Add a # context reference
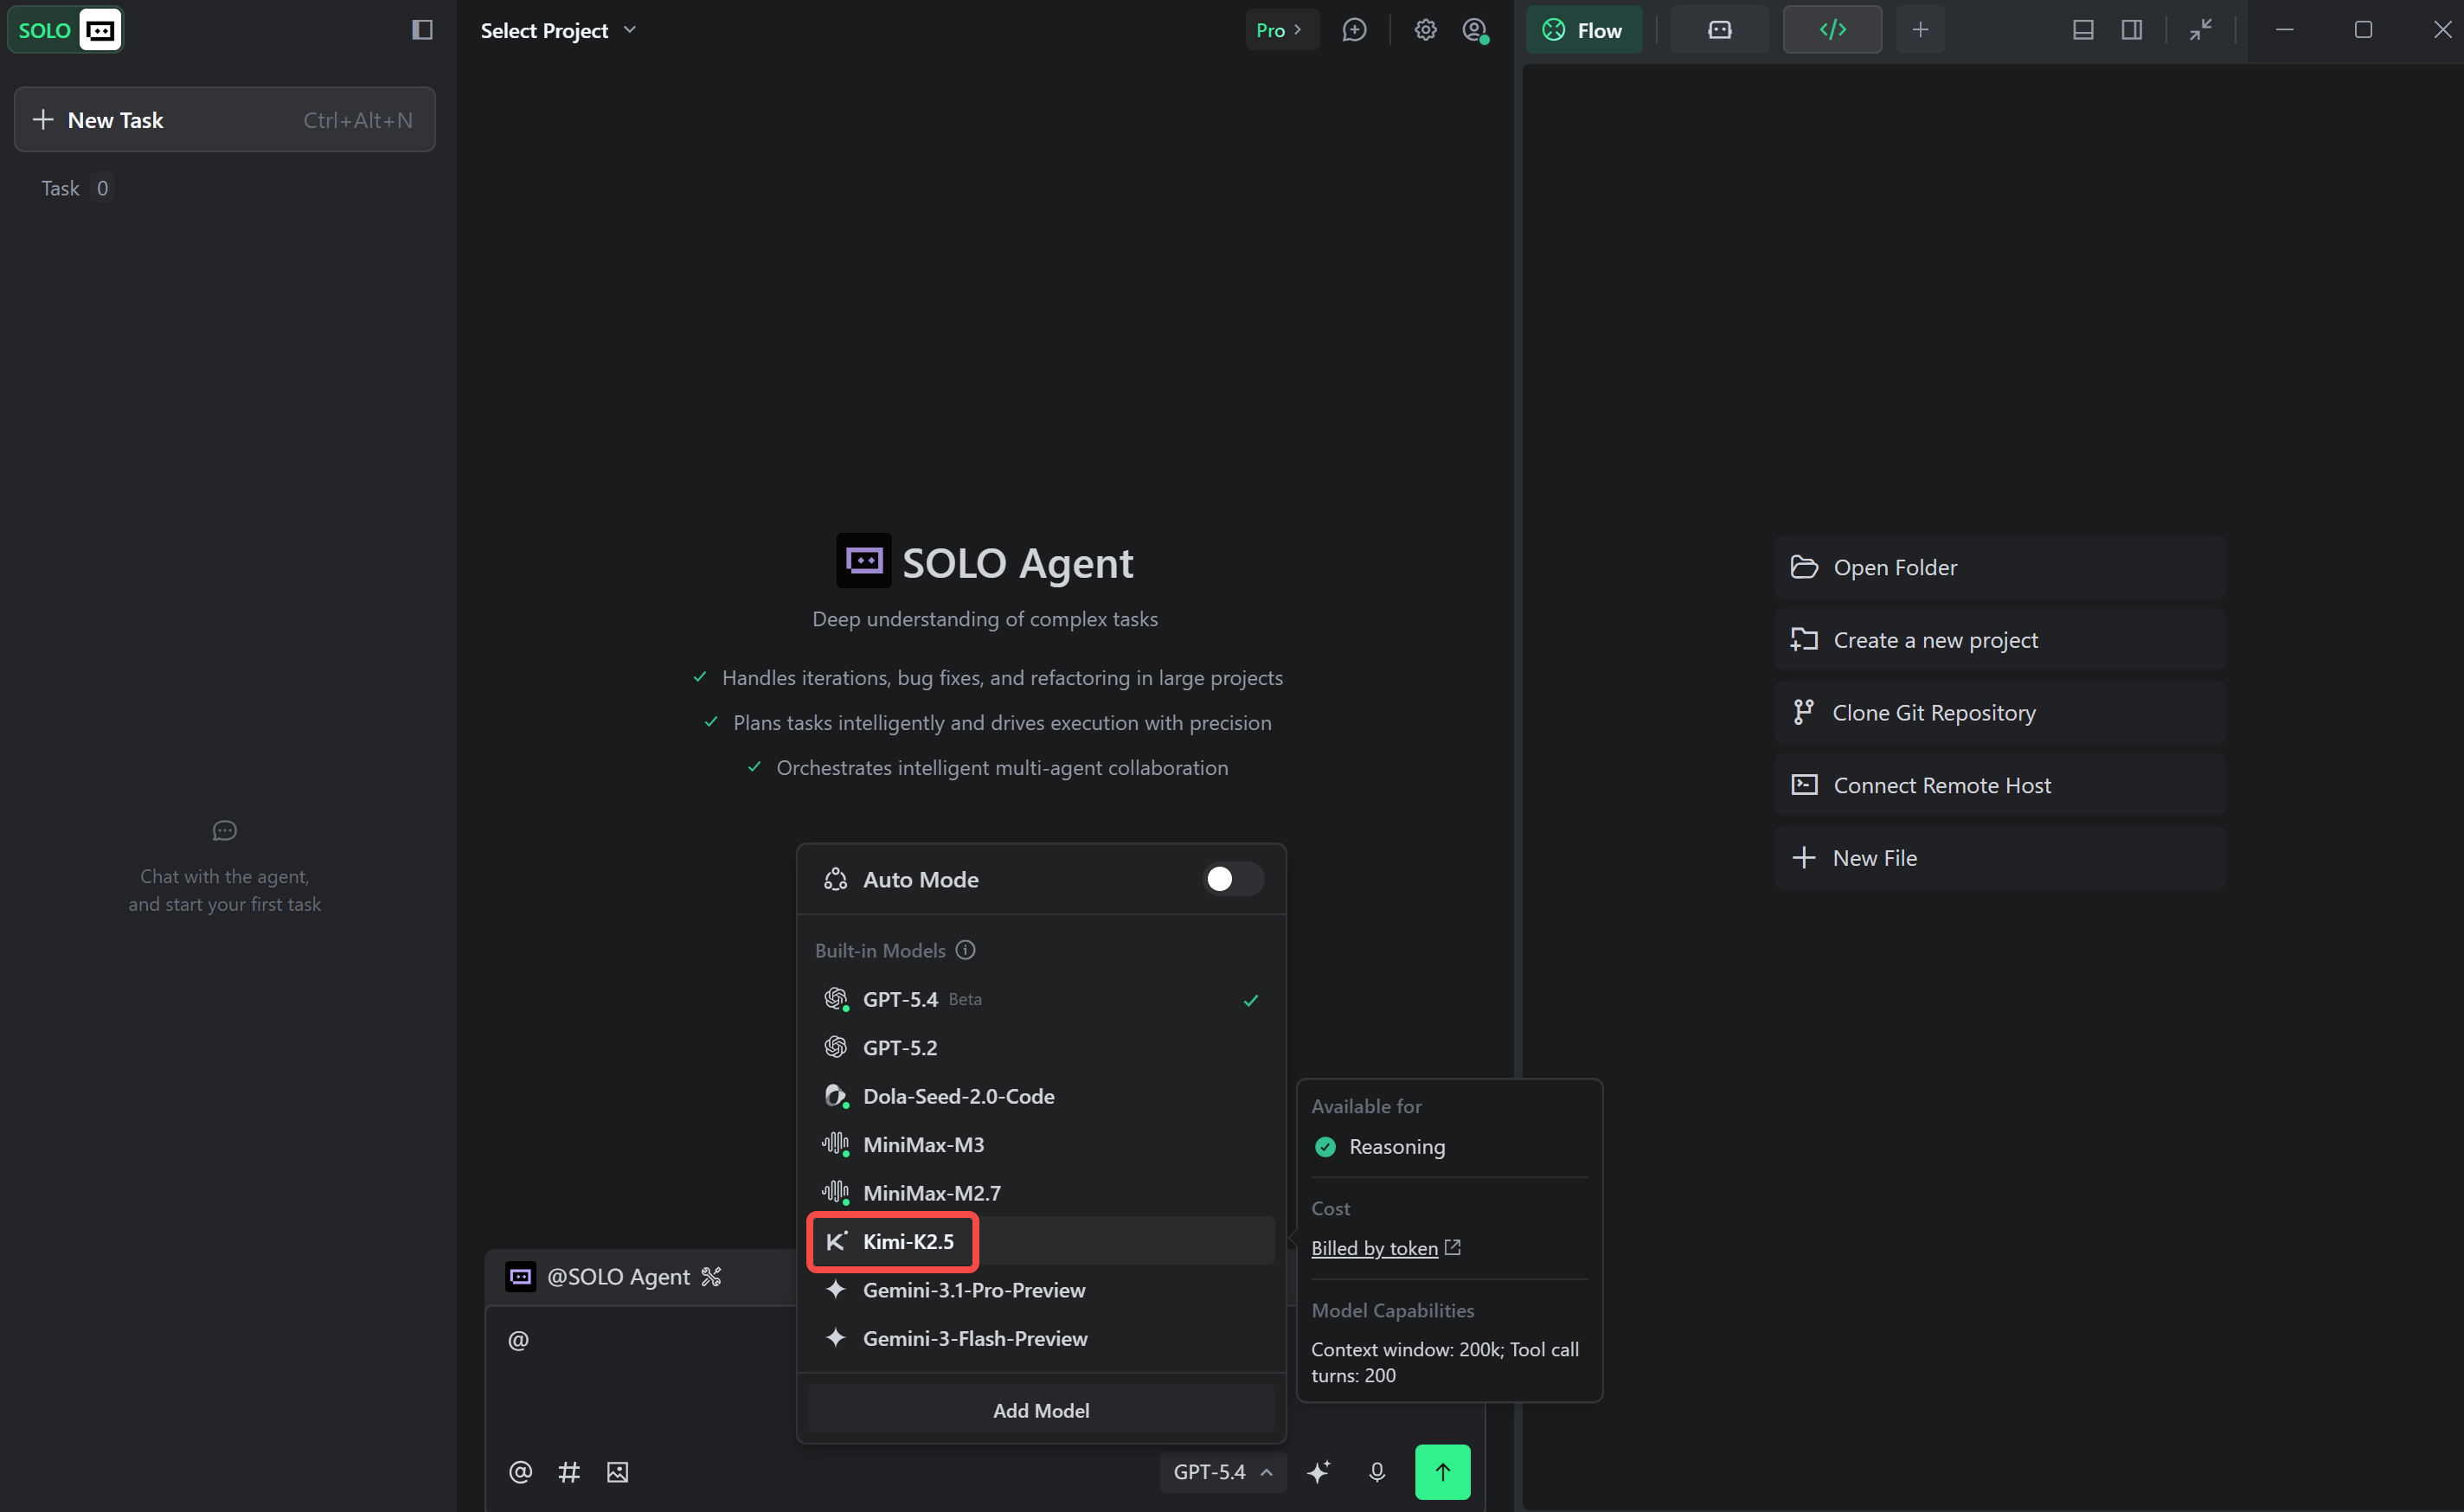This screenshot has height=1512, width=2464. 569,1472
